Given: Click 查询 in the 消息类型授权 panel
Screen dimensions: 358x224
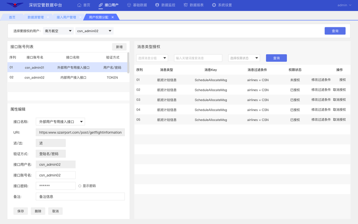Looking at the screenshot, I should coord(276,58).
